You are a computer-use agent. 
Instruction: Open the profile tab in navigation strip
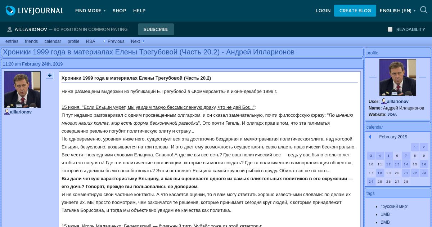pos(73,41)
